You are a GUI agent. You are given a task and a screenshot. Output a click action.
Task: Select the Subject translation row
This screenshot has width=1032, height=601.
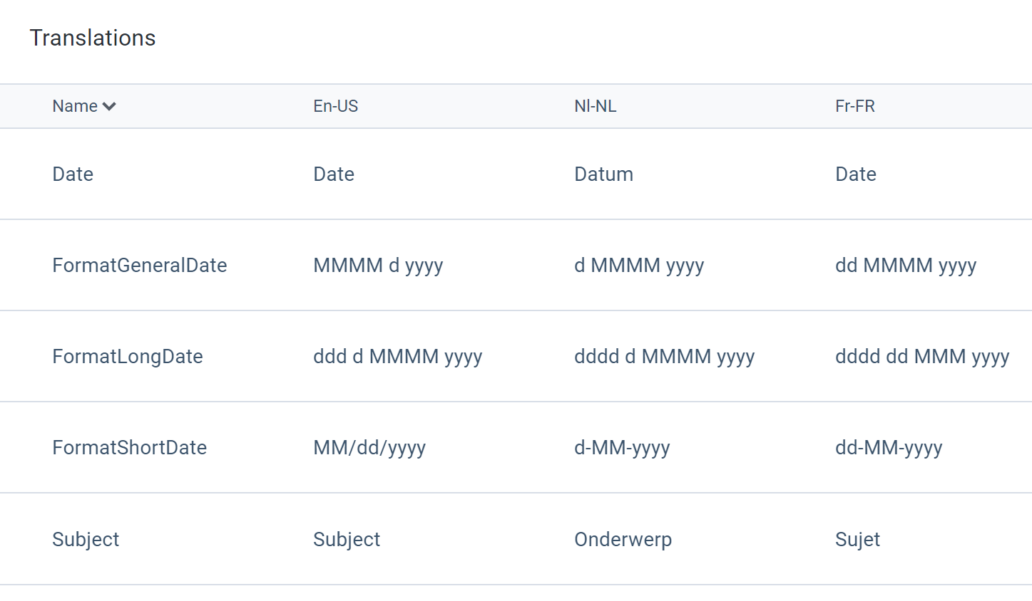[x=86, y=540]
